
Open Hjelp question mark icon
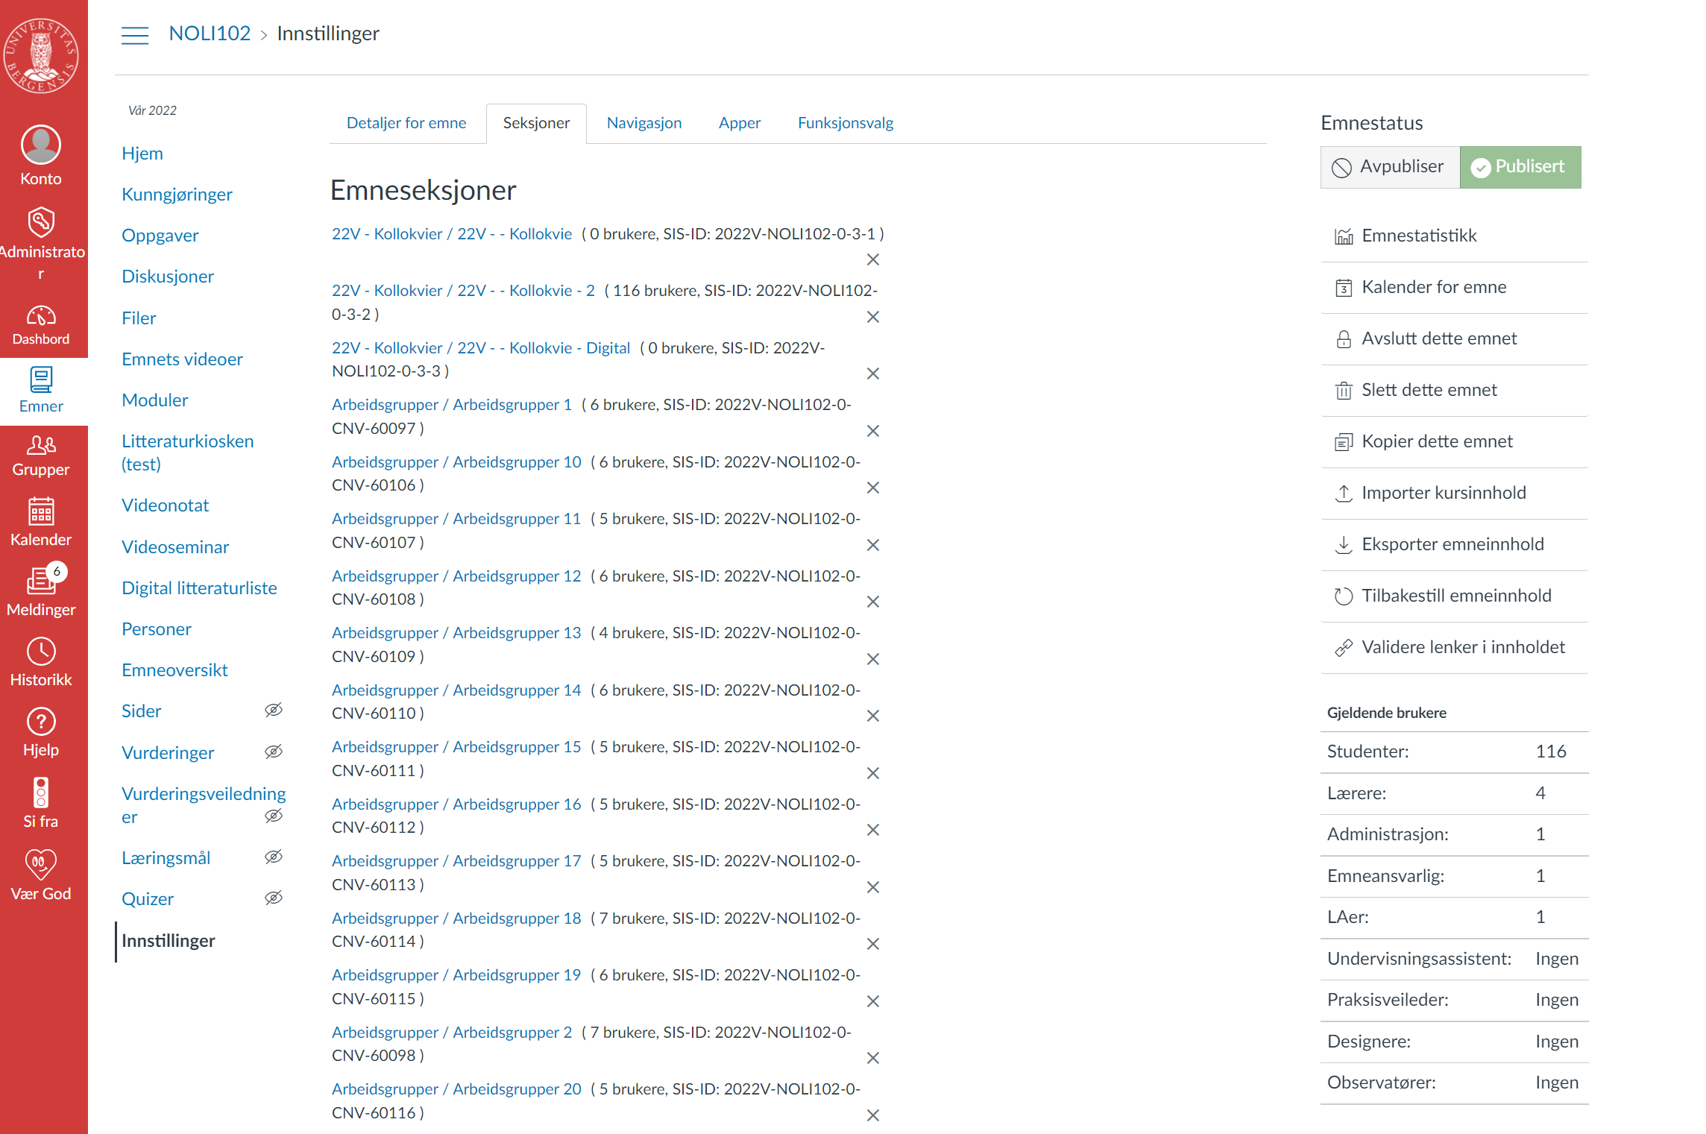coord(41,722)
